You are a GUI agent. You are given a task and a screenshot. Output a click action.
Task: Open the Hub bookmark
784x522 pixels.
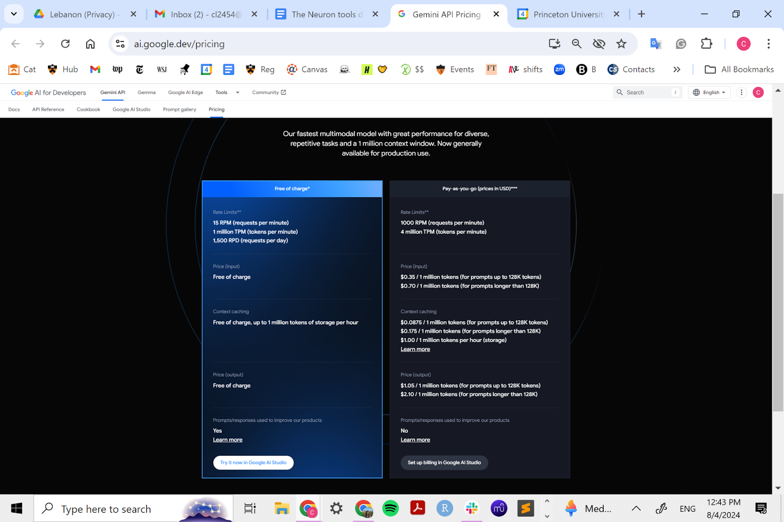coord(63,70)
